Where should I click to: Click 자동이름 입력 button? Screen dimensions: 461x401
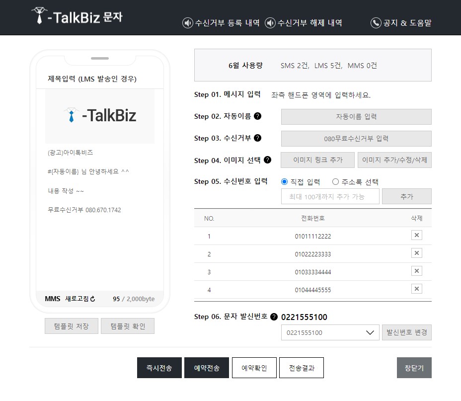(x=356, y=117)
